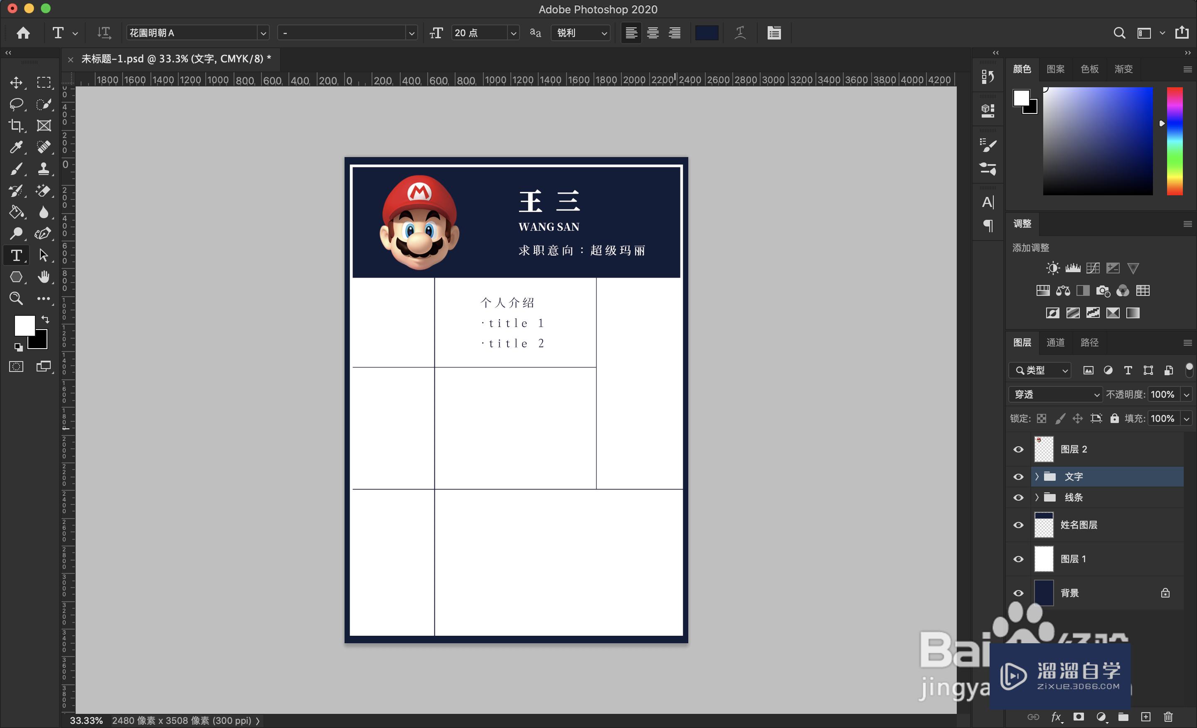This screenshot has width=1197, height=728.
Task: Click the center align text button
Action: pyautogui.click(x=653, y=32)
